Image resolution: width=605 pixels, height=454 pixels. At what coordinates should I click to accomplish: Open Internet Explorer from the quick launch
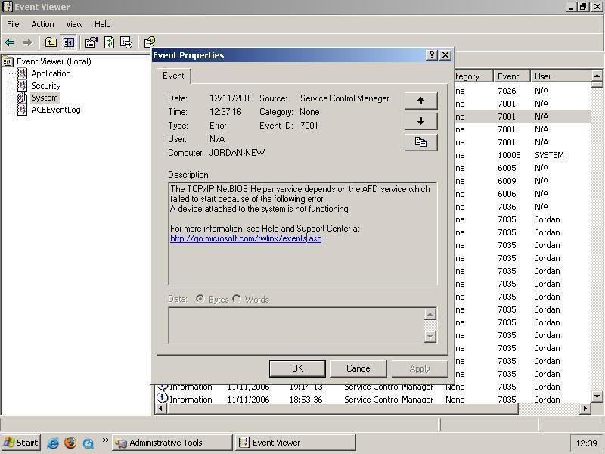53,443
